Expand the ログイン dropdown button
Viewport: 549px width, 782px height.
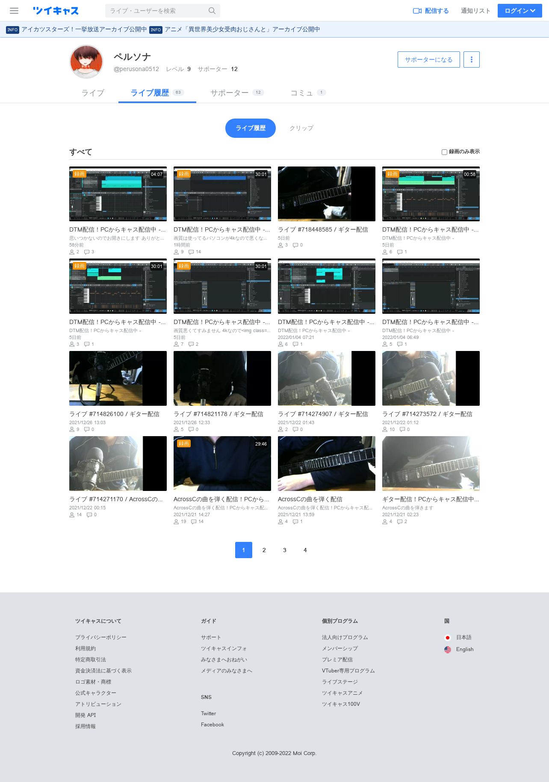tap(520, 11)
